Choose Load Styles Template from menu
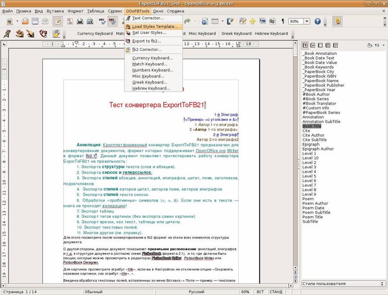The height and width of the screenshot is (295, 388). click(155, 26)
